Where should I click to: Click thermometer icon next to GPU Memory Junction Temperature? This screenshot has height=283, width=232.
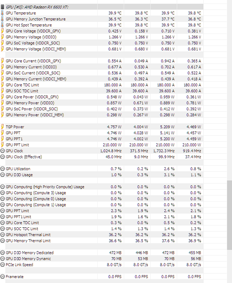click(2, 19)
